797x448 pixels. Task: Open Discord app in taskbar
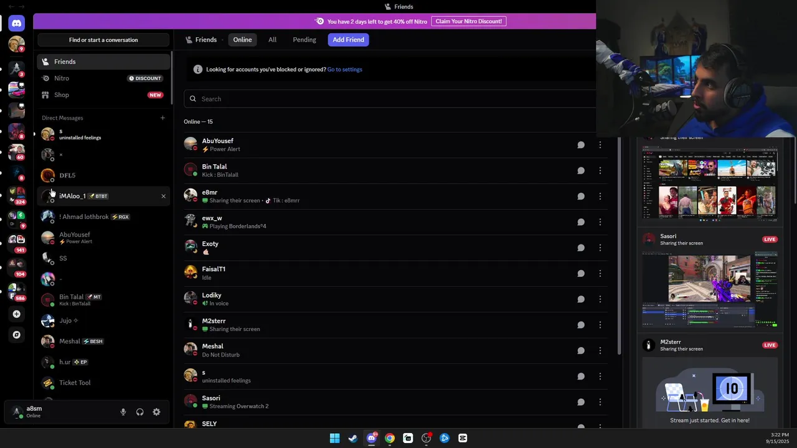pos(372,438)
